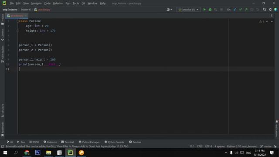Open the Code With Me user icon dropdown
279x157 pixels.
point(170,10)
